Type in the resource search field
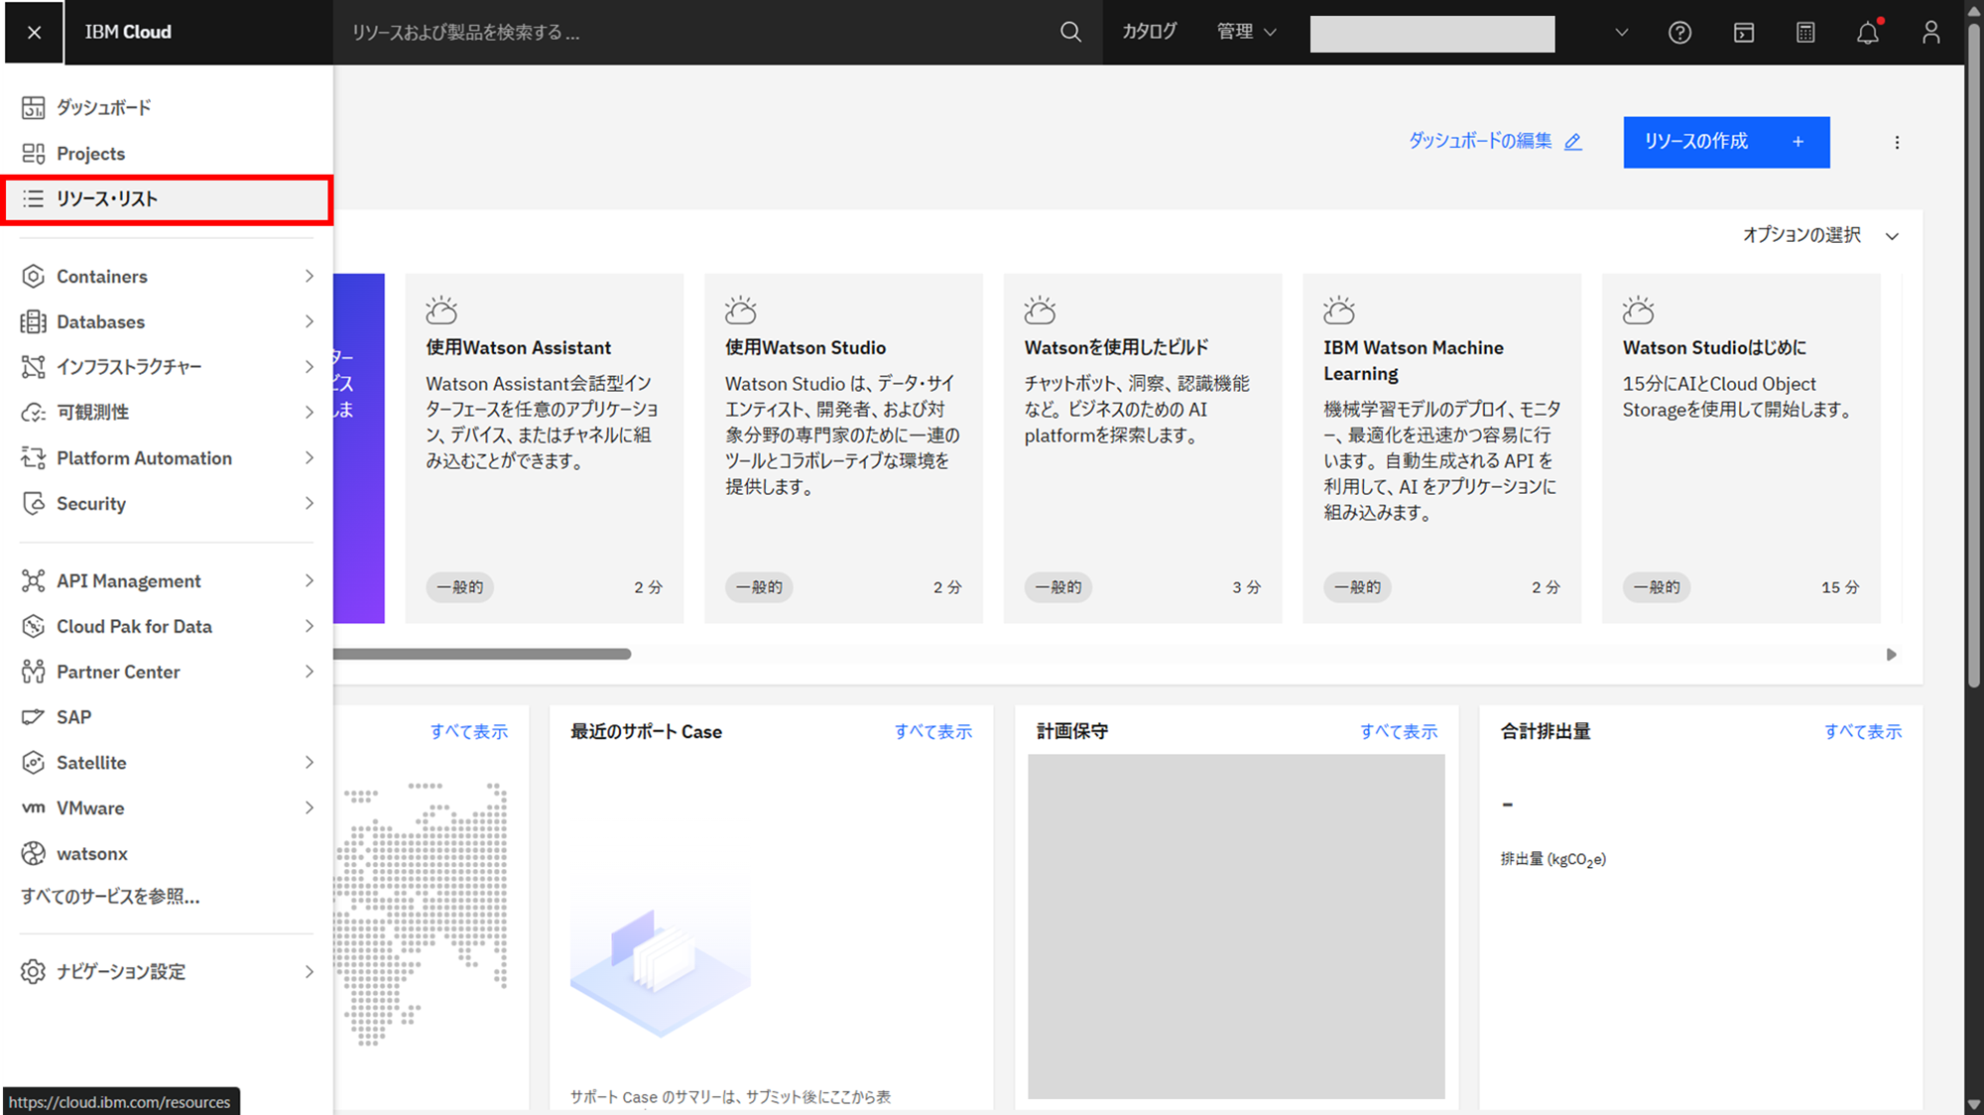Image resolution: width=1984 pixels, height=1115 pixels. (694, 33)
